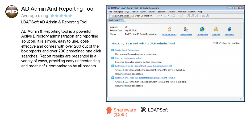This screenshot has height=124, width=250.
Task: Click Create a new Connection link
Action: tap(127, 50)
